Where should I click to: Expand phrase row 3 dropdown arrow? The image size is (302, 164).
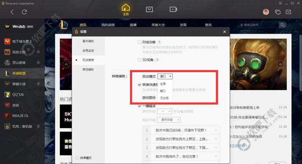[216, 148]
